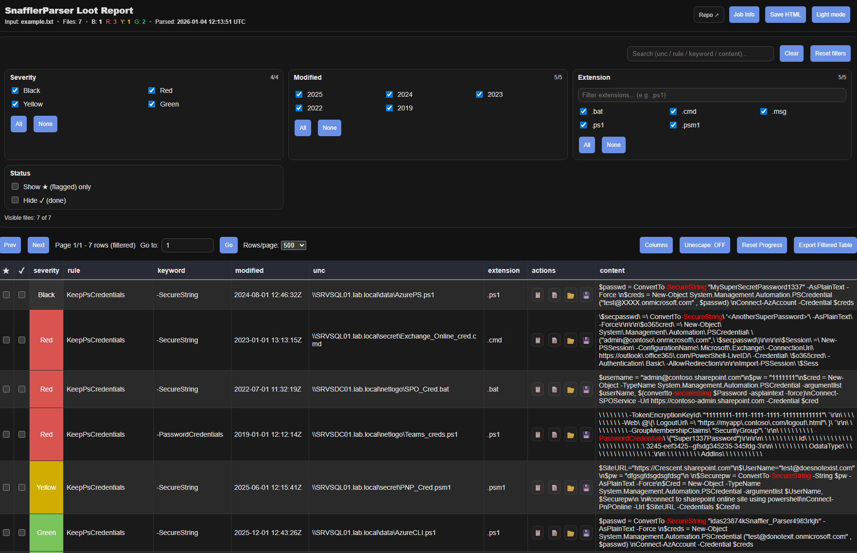This screenshot has height=553, width=857.
Task: Click the document-pencil icon for PNP_Cred.psm1 row
Action: click(x=554, y=488)
